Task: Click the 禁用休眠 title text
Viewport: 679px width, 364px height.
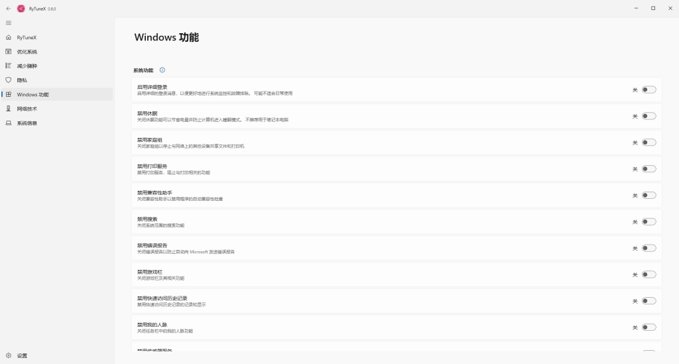Action: tap(147, 113)
